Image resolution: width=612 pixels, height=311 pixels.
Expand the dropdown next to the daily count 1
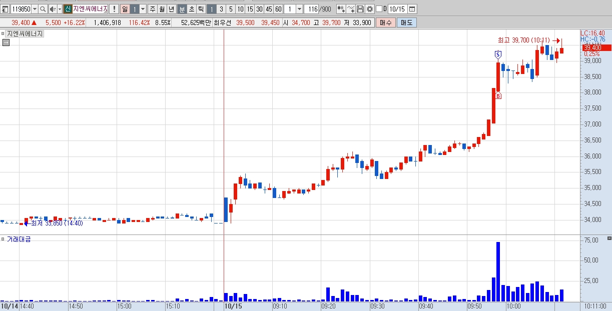coord(143,9)
